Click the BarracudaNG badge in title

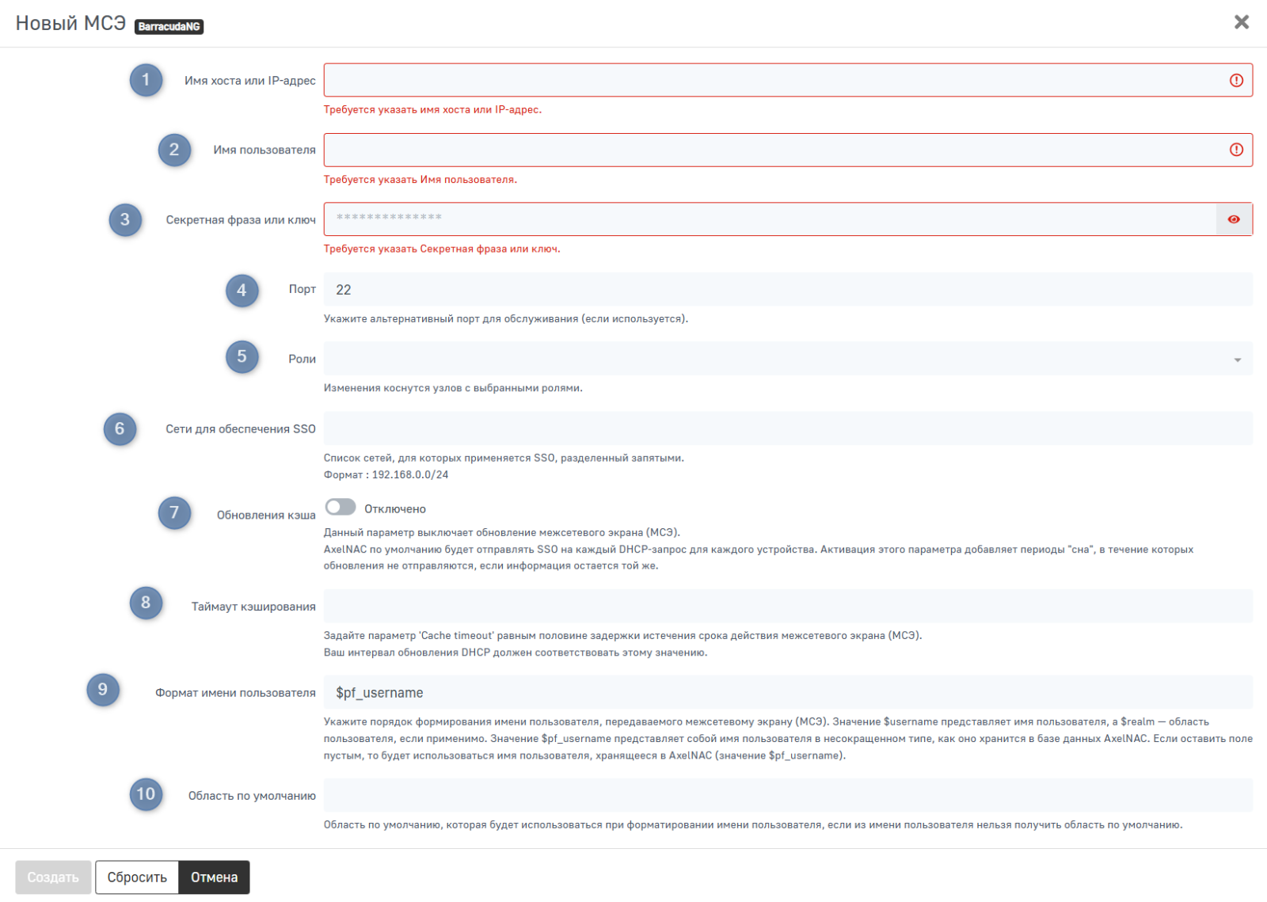pyautogui.click(x=169, y=27)
